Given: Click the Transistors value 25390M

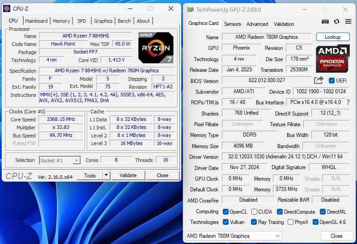Looking at the screenshot, I should 299,70.
